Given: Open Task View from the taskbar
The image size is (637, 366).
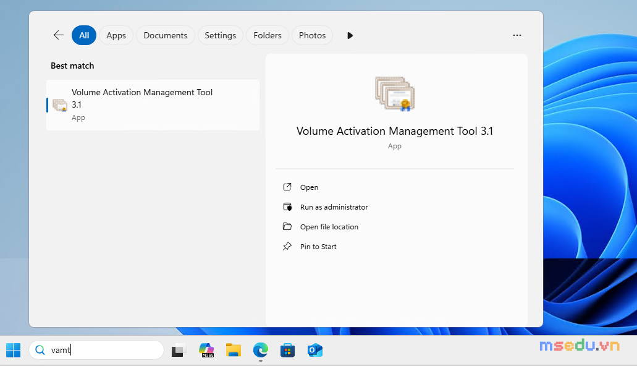Looking at the screenshot, I should tap(178, 350).
